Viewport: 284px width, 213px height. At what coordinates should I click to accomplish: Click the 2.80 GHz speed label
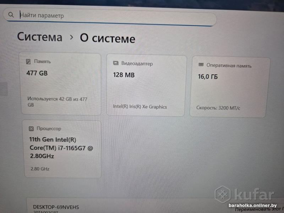coord(40,169)
